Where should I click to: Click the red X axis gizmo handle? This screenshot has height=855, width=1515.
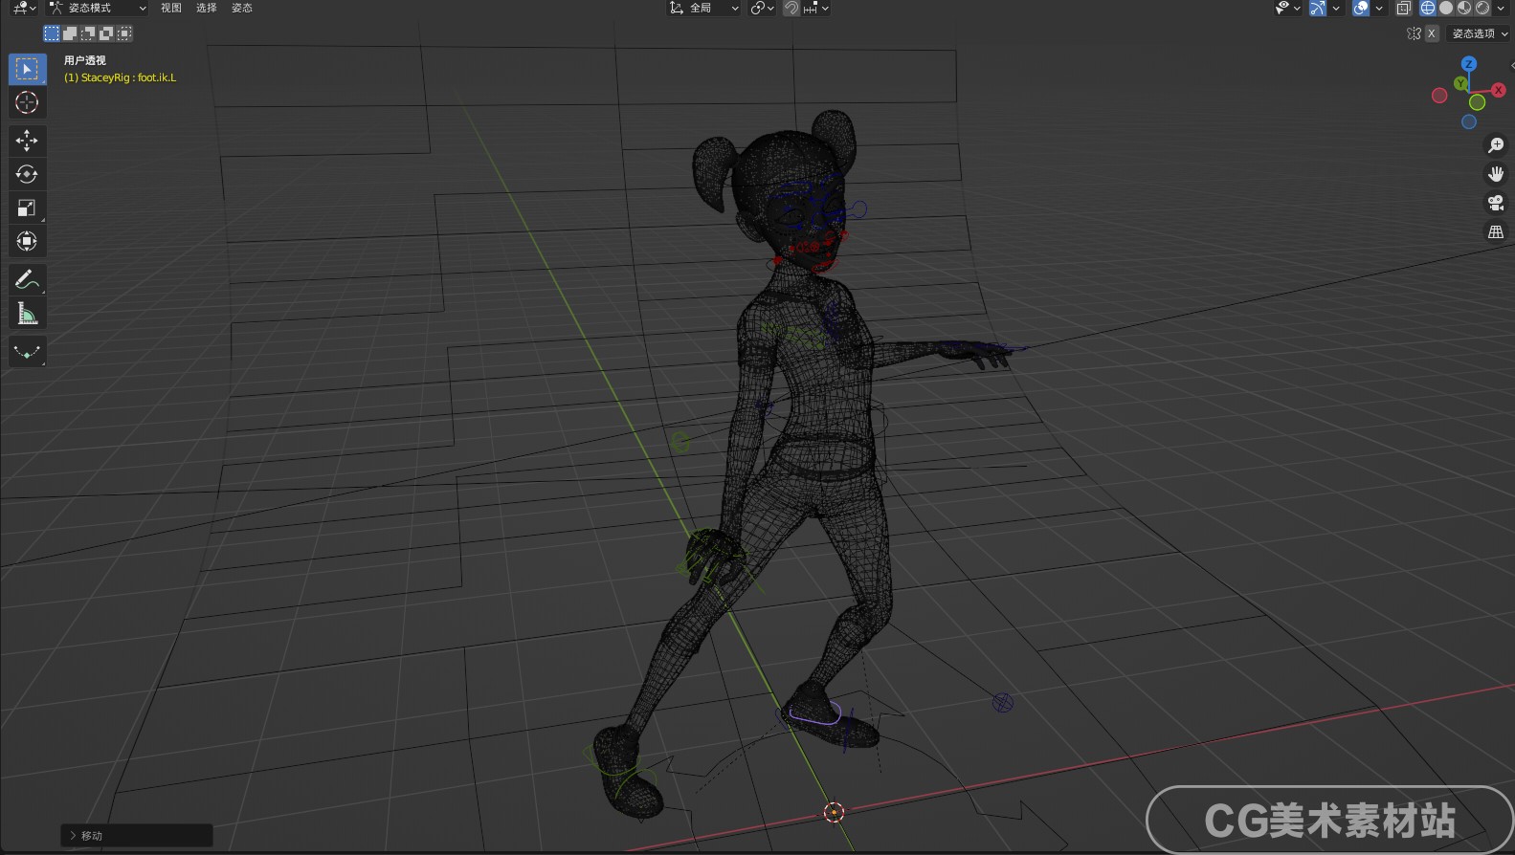(1499, 90)
